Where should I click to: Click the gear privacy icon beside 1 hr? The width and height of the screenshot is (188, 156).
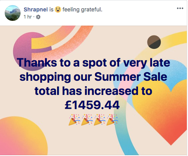point(38,17)
